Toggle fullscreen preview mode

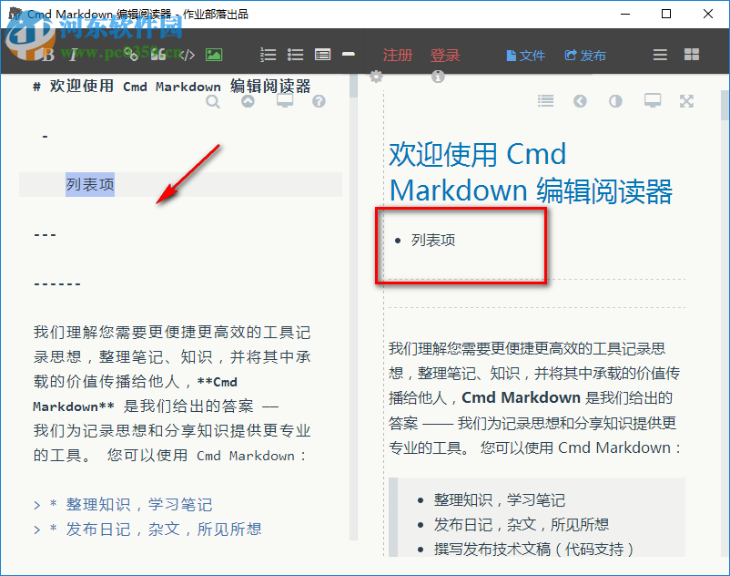[686, 100]
